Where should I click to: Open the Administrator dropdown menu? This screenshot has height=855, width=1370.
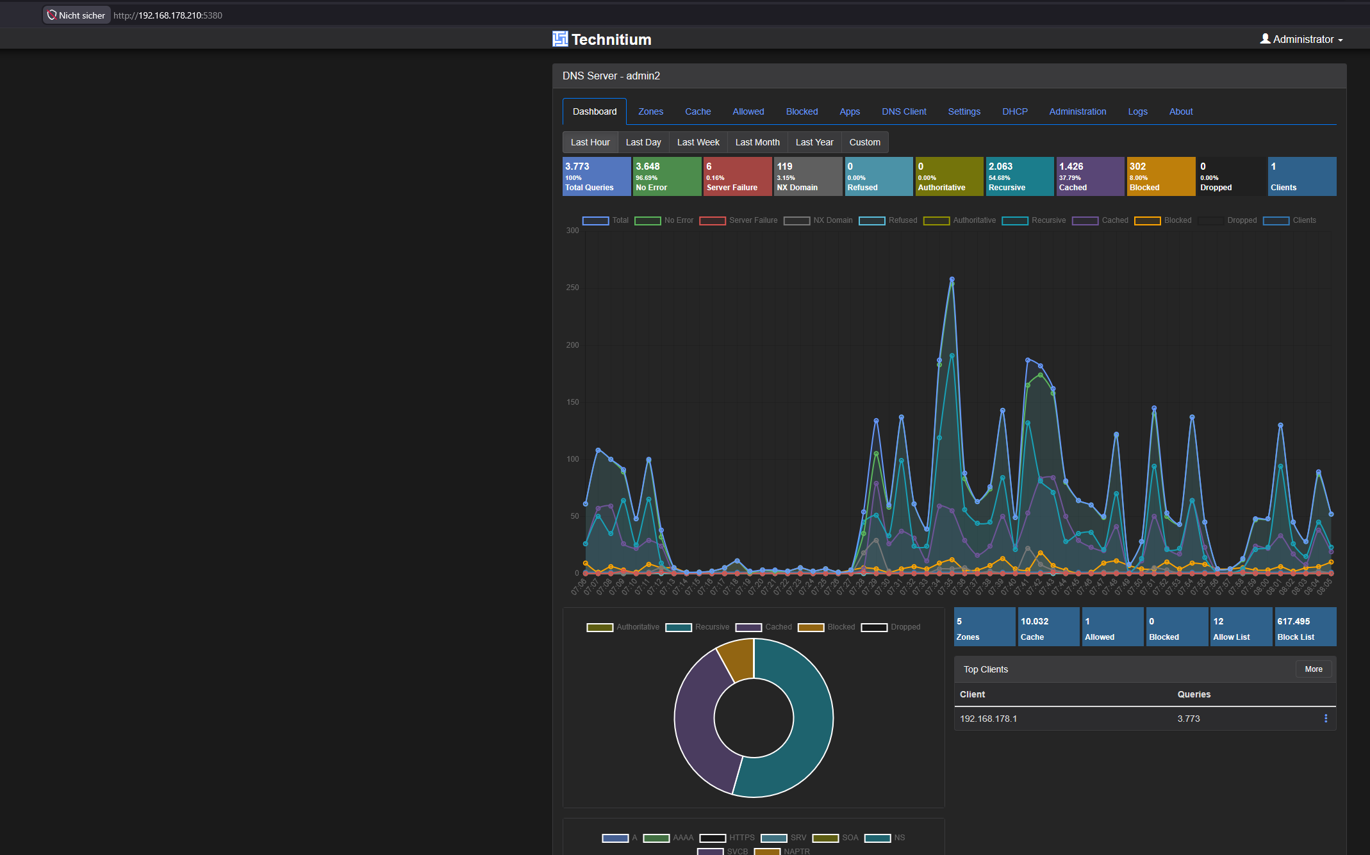pos(1301,39)
